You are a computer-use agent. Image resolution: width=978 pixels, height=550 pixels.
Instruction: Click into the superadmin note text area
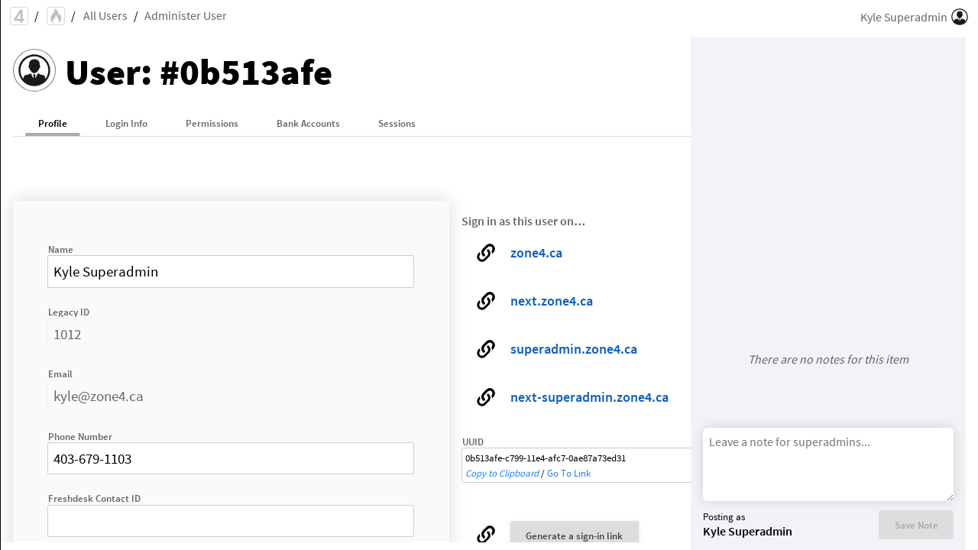[x=827, y=464]
